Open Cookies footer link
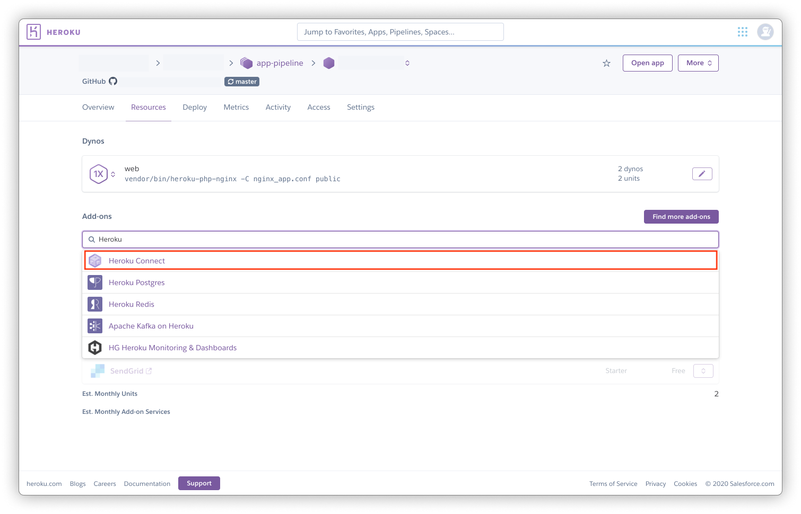This screenshot has height=514, width=801. pos(685,484)
